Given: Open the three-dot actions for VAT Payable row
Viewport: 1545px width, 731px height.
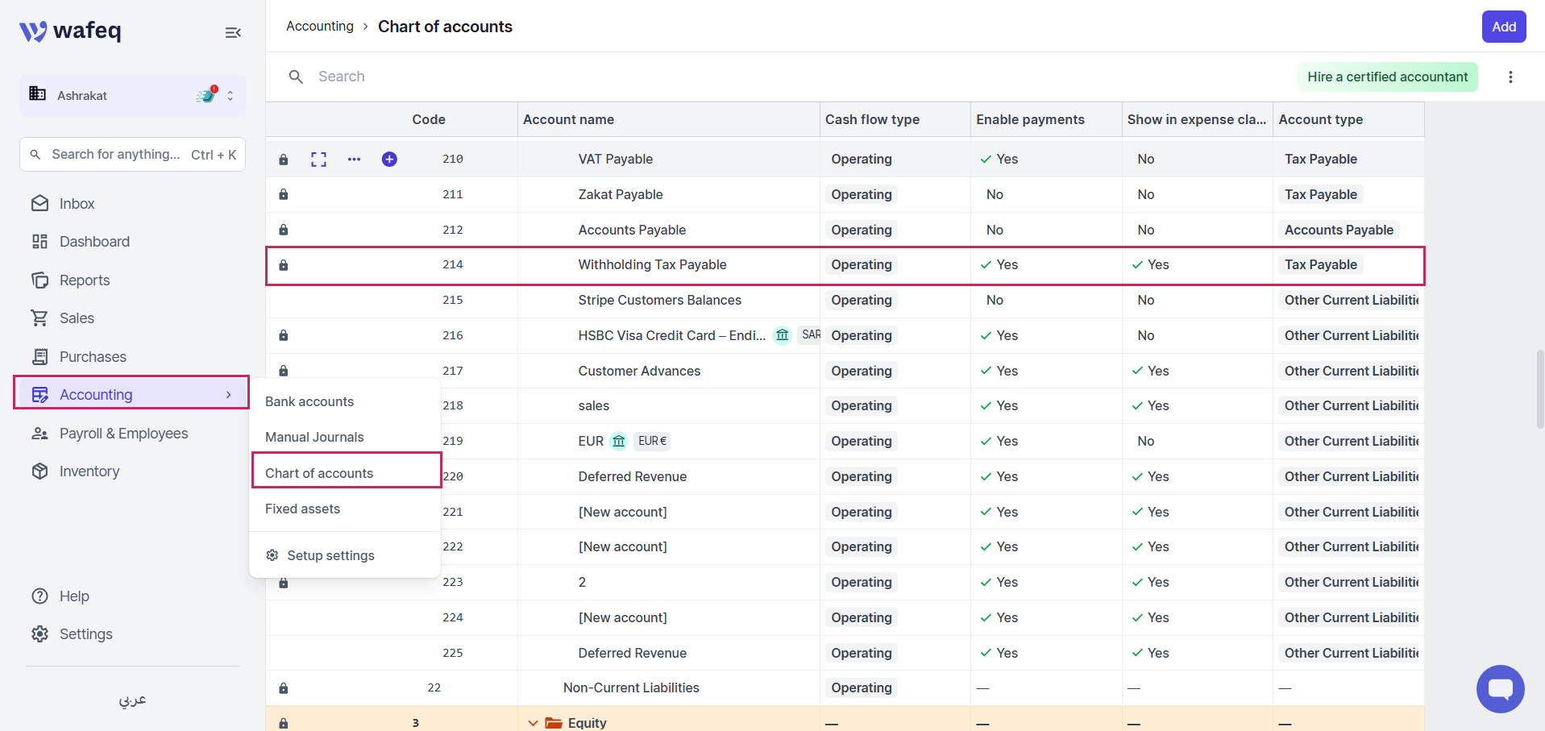Looking at the screenshot, I should click(x=354, y=160).
